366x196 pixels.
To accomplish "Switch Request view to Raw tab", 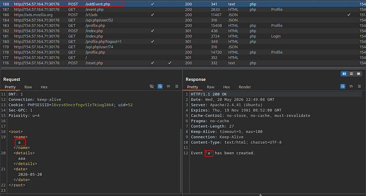I will pos(28,87).
